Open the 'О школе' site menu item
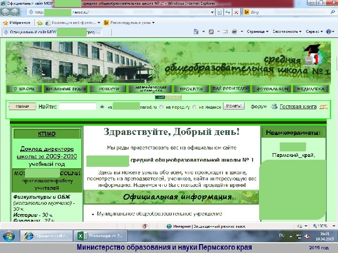338x253 pixels. tap(24, 89)
